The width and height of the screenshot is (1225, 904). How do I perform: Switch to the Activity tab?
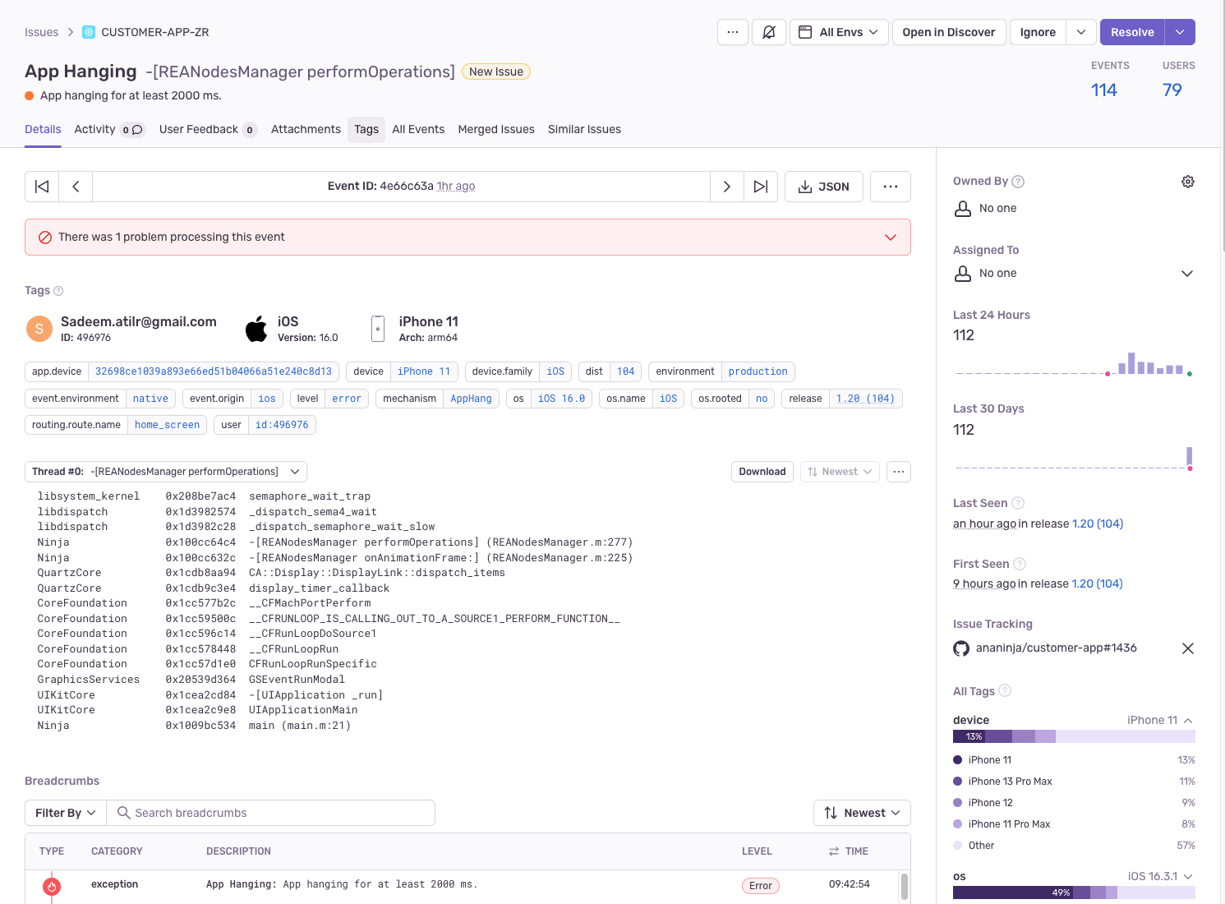tap(109, 129)
